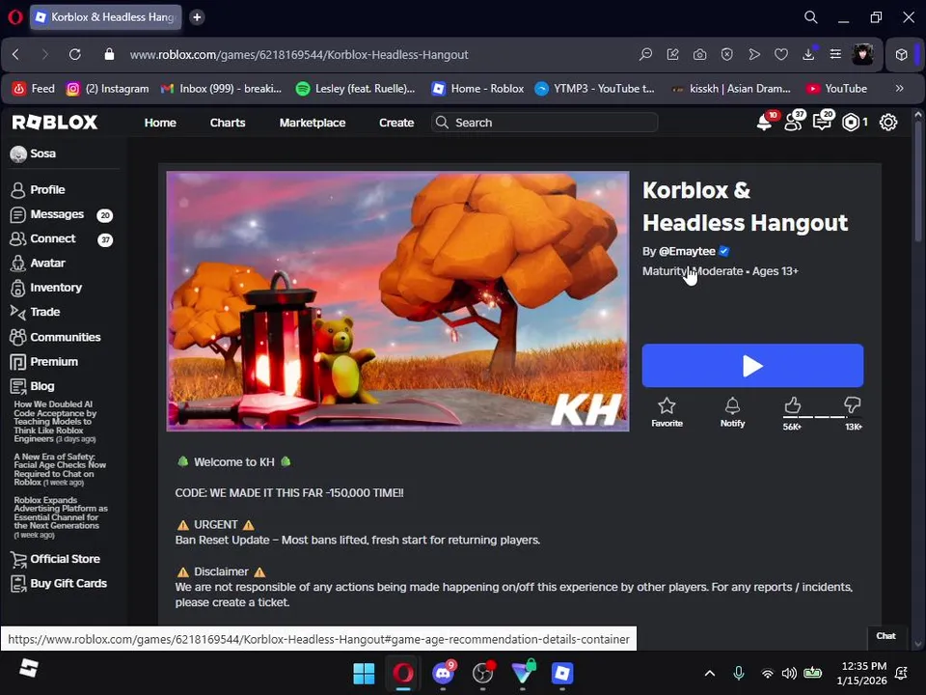926x695 pixels.
Task: Show hidden system tray icons
Action: (x=710, y=673)
